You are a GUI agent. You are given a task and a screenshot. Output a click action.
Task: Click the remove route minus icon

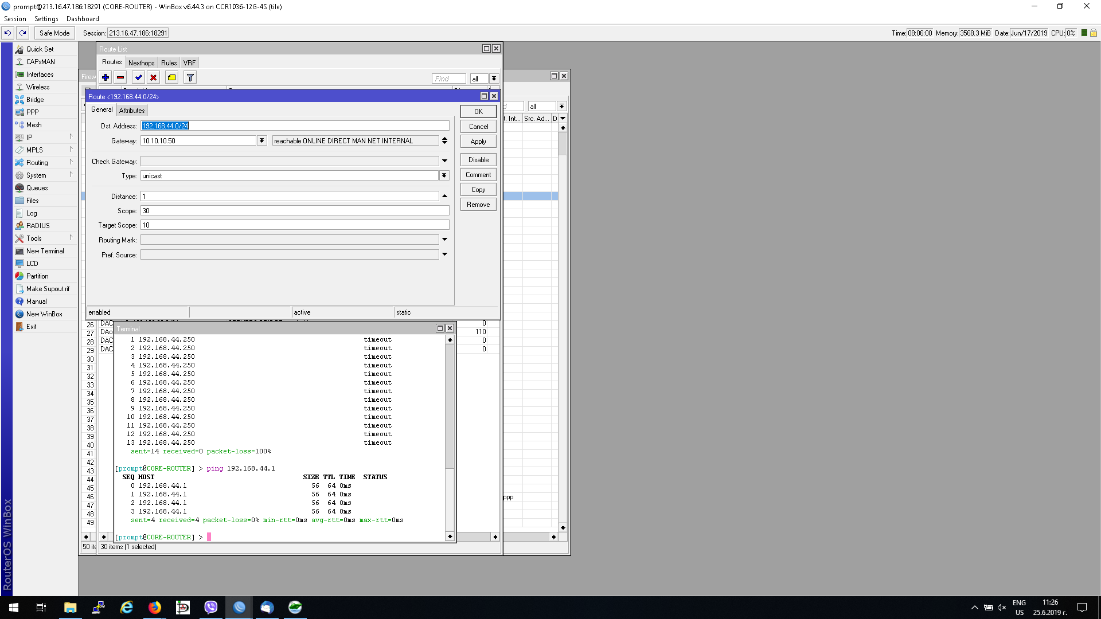pos(120,78)
